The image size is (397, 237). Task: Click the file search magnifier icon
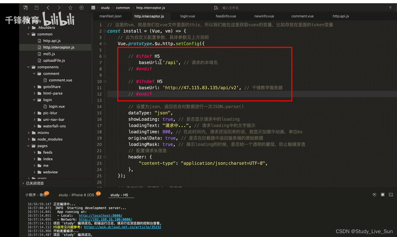pos(216,8)
